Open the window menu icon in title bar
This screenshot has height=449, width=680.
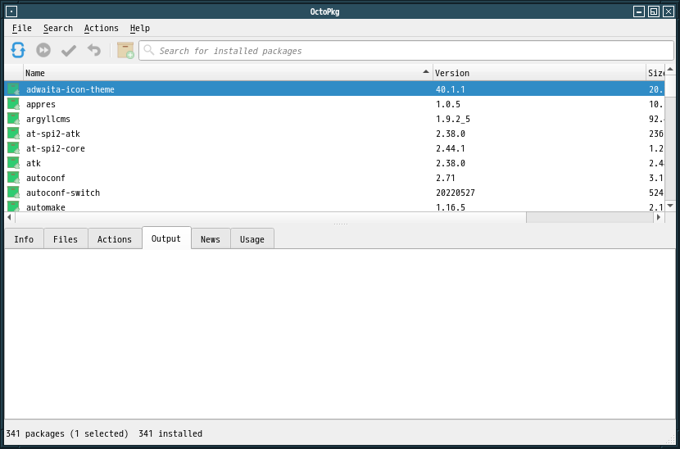[11, 11]
